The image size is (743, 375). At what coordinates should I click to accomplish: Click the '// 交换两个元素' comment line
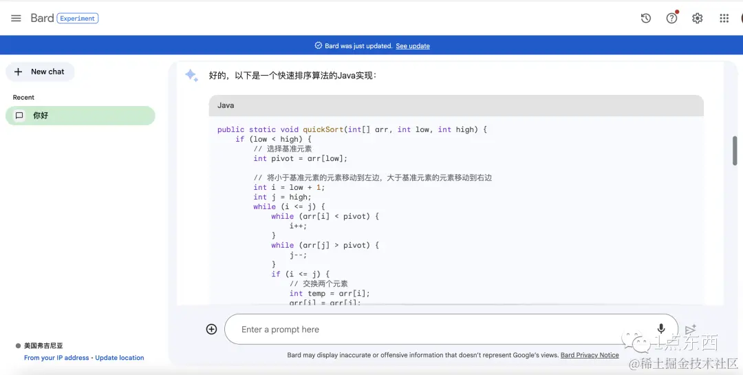(x=319, y=283)
